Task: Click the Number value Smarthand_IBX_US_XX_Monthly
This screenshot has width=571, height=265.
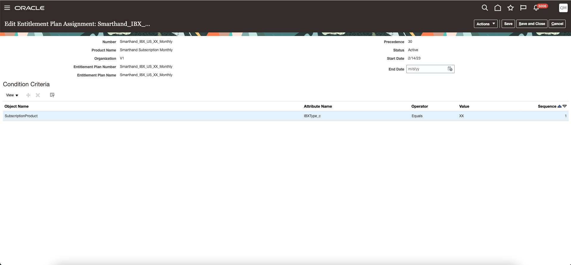Action: [146, 42]
